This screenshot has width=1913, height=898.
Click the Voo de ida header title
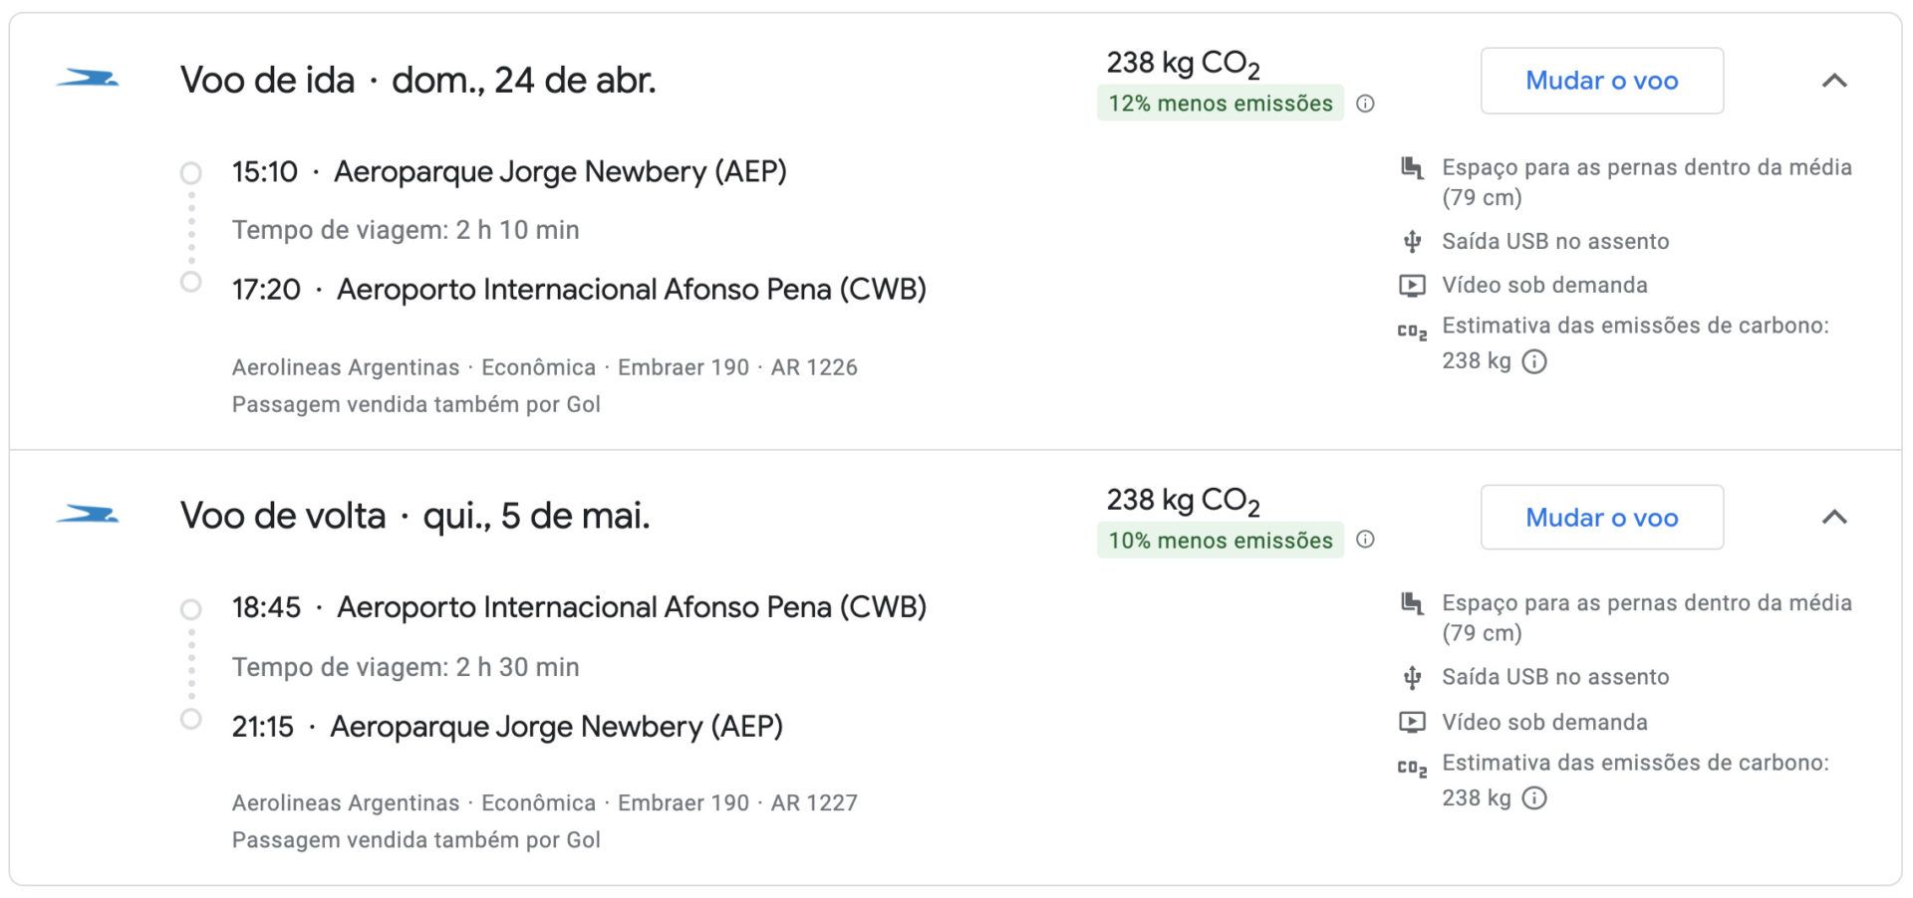[418, 80]
